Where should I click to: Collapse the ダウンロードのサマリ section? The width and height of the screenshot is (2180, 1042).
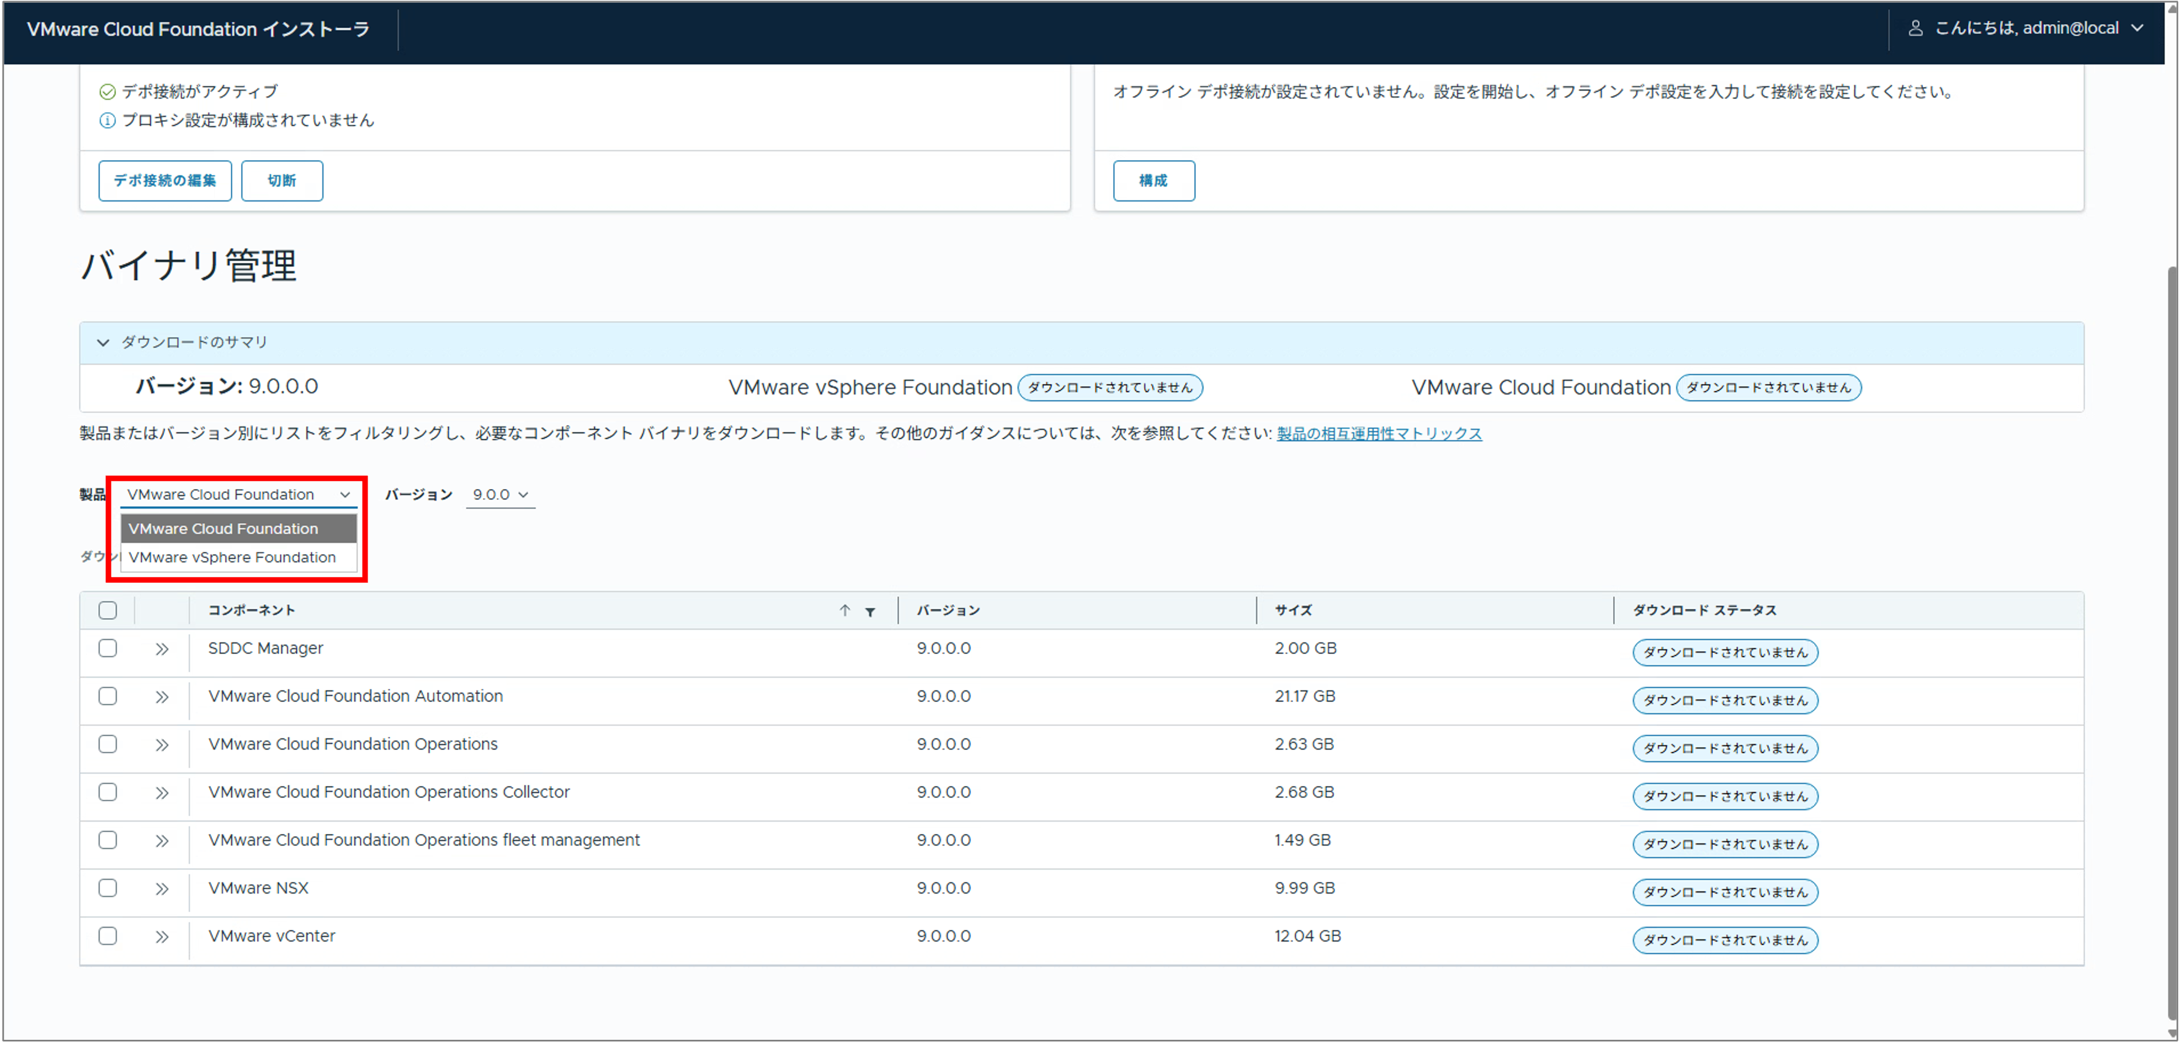103,343
